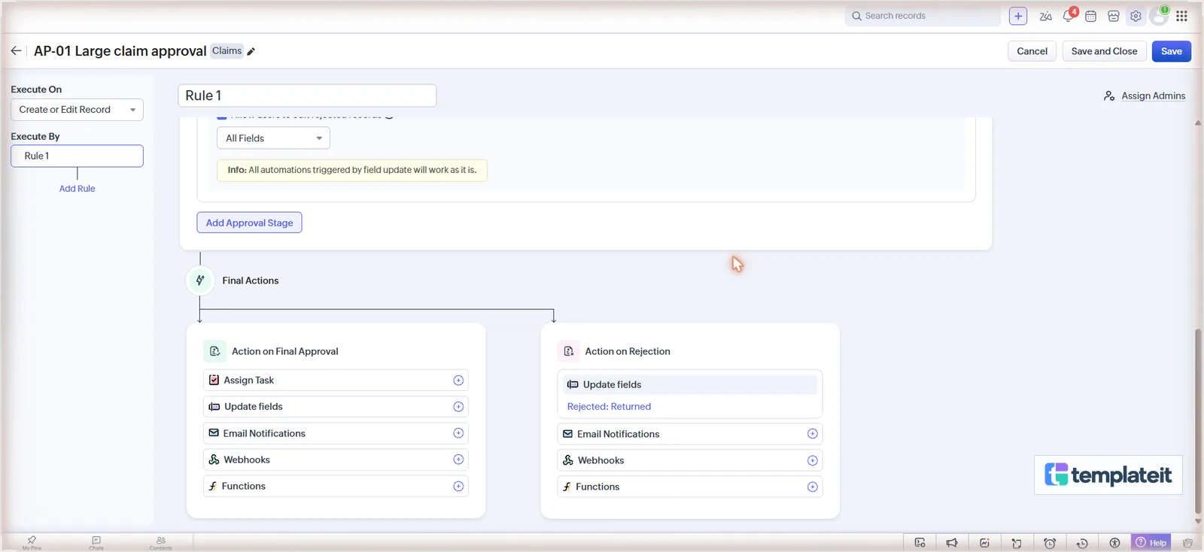Open the Rejected: Returned field update
1204x552 pixels.
tap(609, 406)
